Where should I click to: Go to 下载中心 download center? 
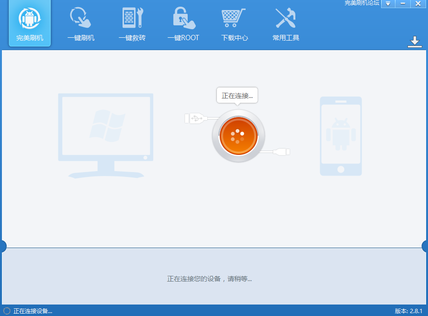(235, 24)
